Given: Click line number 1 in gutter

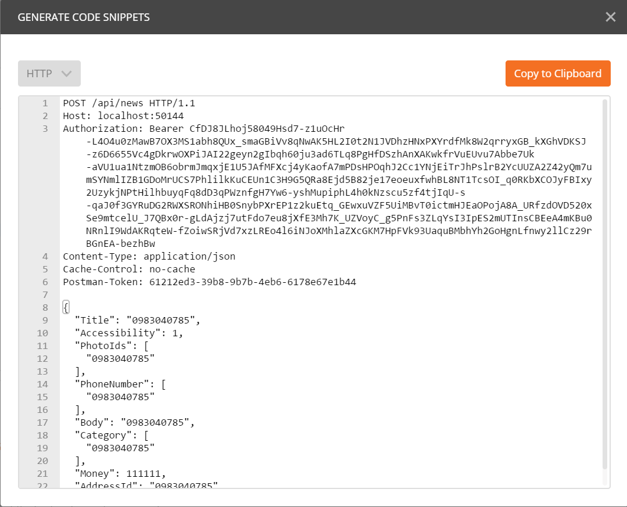Looking at the screenshot, I should coord(45,103).
